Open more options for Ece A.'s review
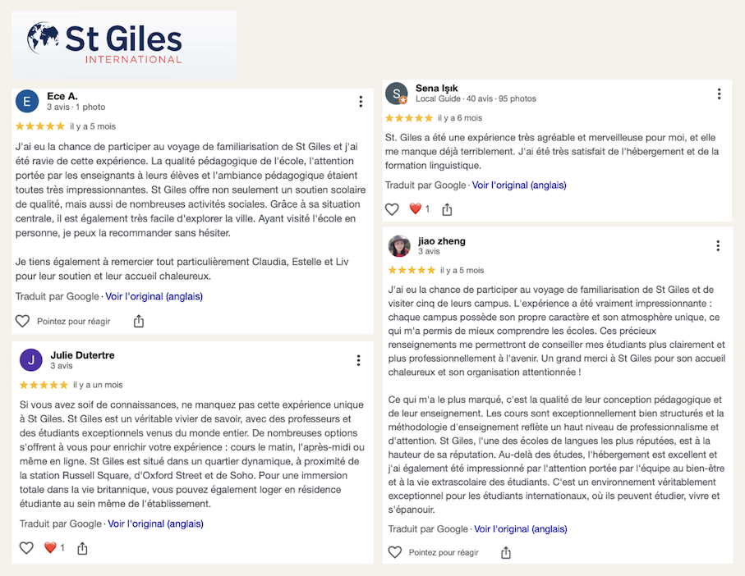 361,102
